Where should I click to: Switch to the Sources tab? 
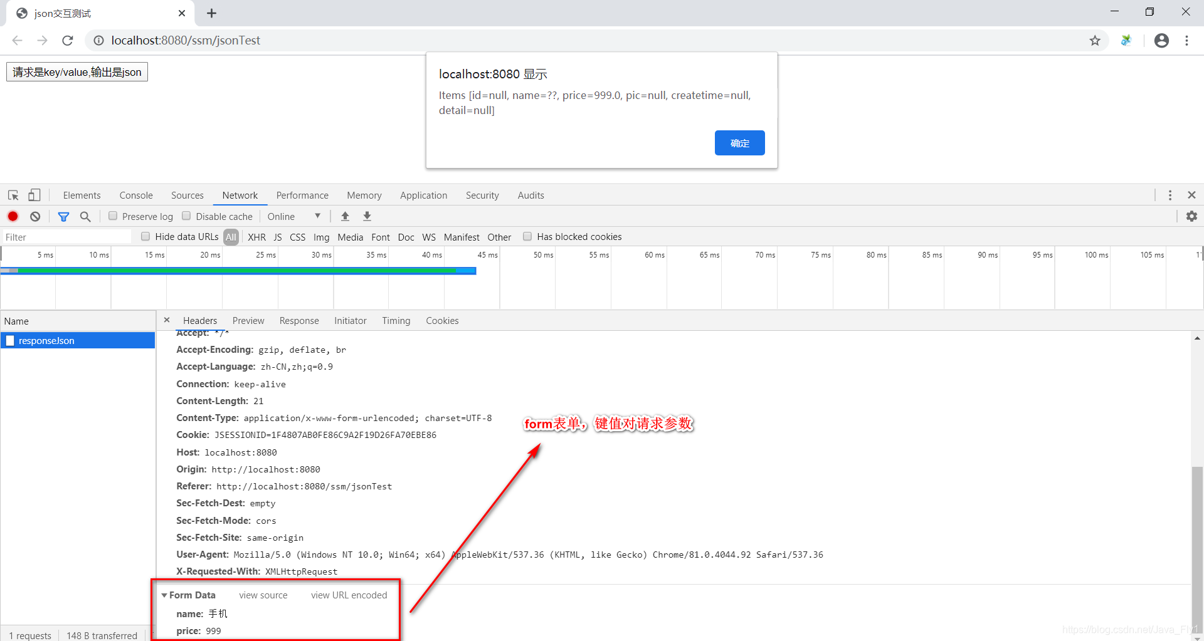(187, 195)
